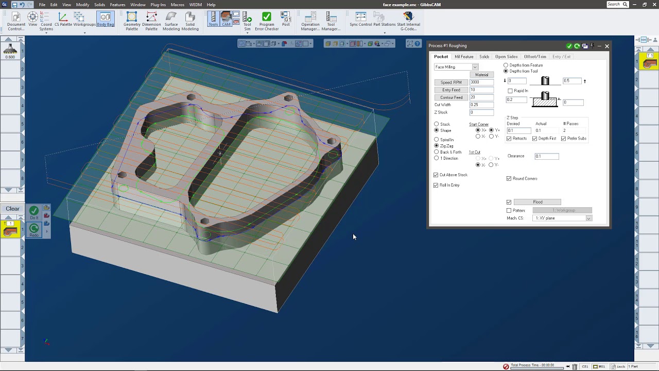Viewport: 659px width, 371px height.
Task: Click the Z Step Desired input field
Action: 518,131
